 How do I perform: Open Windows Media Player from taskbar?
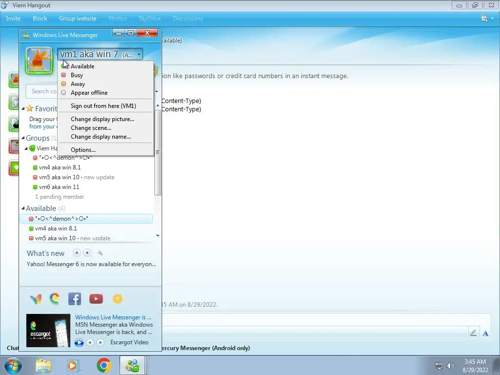point(73,366)
